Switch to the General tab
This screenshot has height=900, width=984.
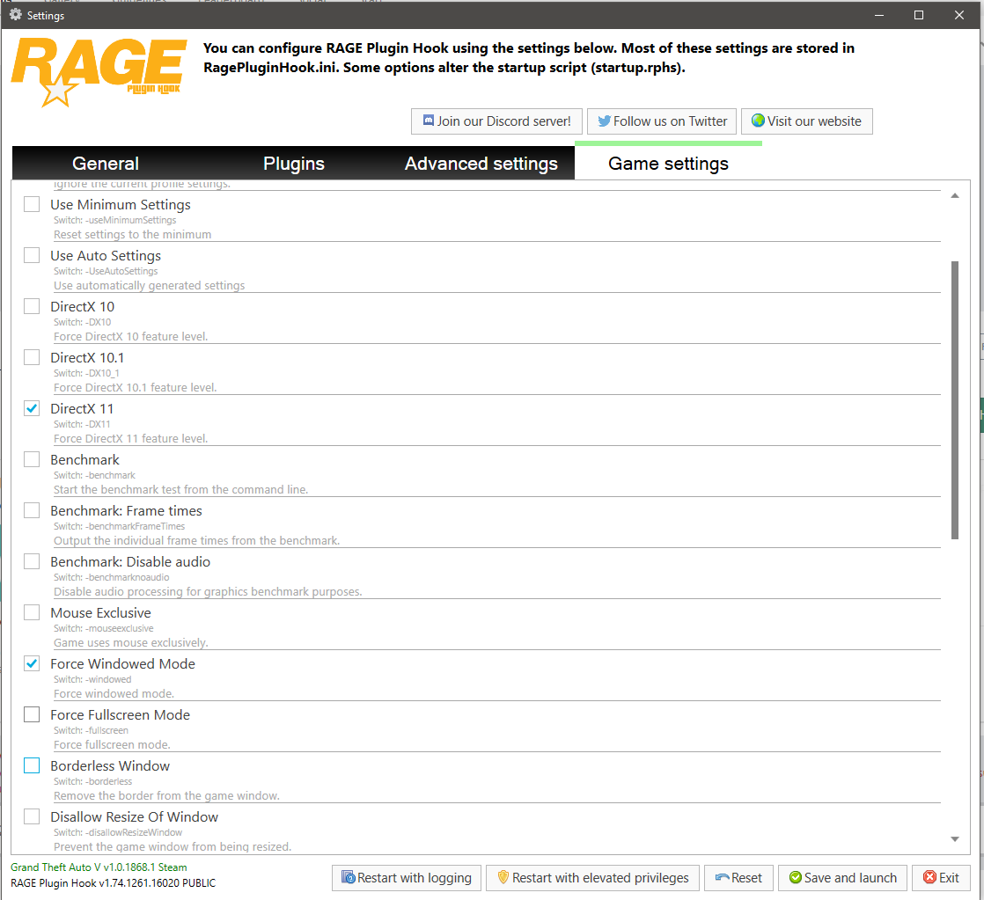click(x=106, y=163)
